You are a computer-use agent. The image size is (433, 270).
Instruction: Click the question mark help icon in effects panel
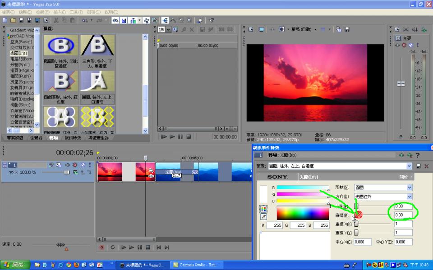[x=418, y=155]
